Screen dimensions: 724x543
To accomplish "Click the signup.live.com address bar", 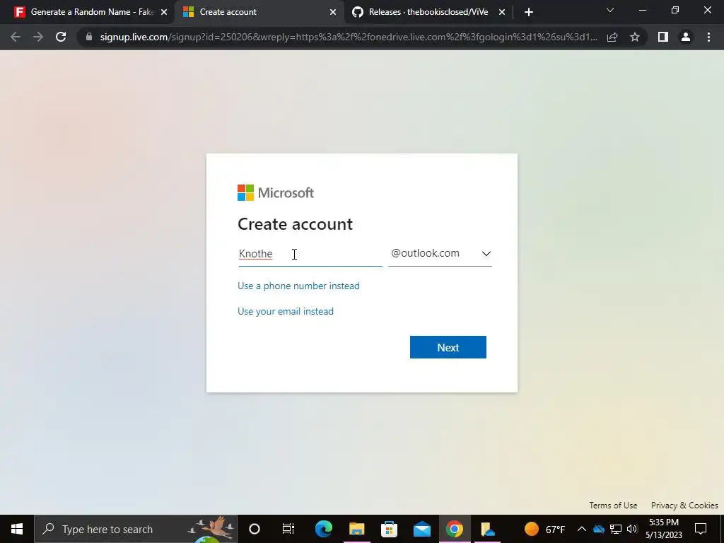I will click(349, 37).
